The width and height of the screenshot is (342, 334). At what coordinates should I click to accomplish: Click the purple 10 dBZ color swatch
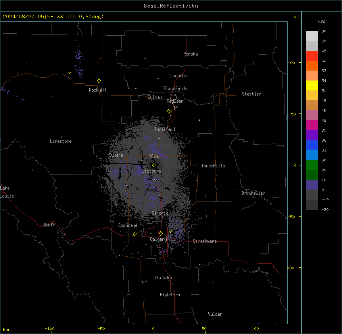pos(312,185)
